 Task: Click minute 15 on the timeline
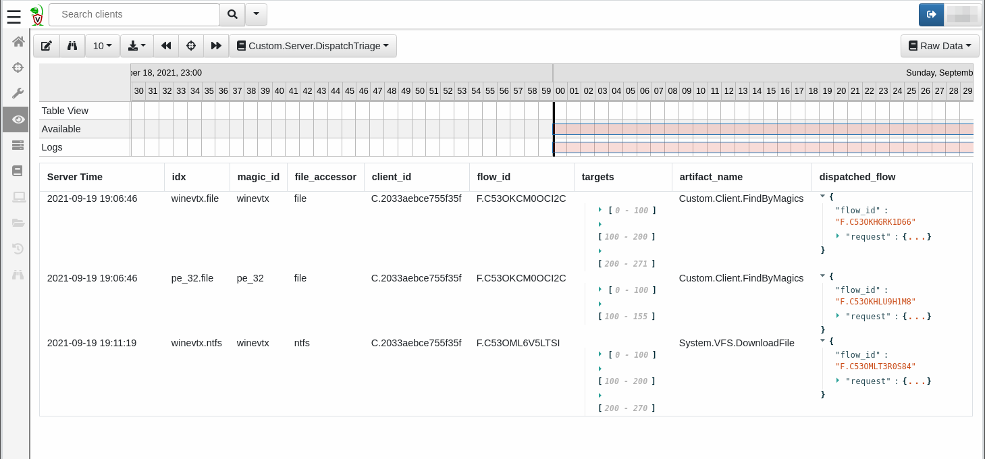pos(770,91)
